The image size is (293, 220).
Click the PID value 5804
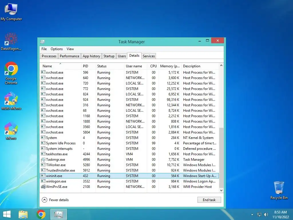coord(86,132)
